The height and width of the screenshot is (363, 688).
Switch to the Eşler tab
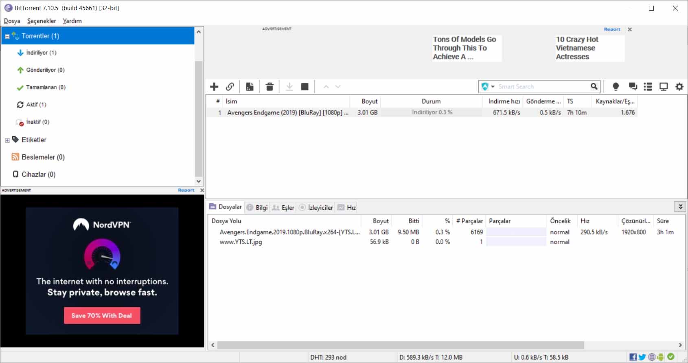point(283,207)
